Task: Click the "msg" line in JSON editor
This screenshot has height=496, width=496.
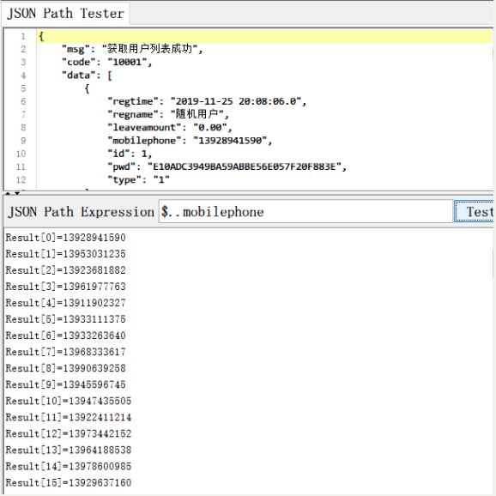Action: [132, 50]
